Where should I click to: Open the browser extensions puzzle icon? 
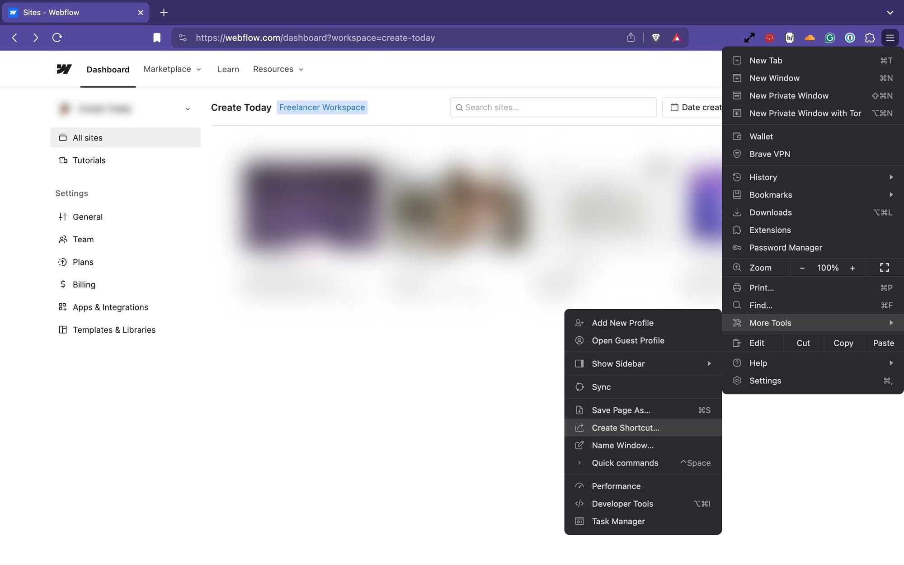coord(870,38)
